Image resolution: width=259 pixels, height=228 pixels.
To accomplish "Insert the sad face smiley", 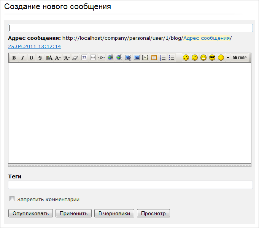I will tap(221, 58).
